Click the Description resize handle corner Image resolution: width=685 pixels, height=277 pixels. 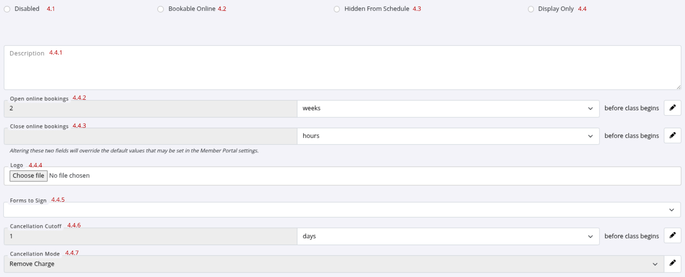[678, 87]
